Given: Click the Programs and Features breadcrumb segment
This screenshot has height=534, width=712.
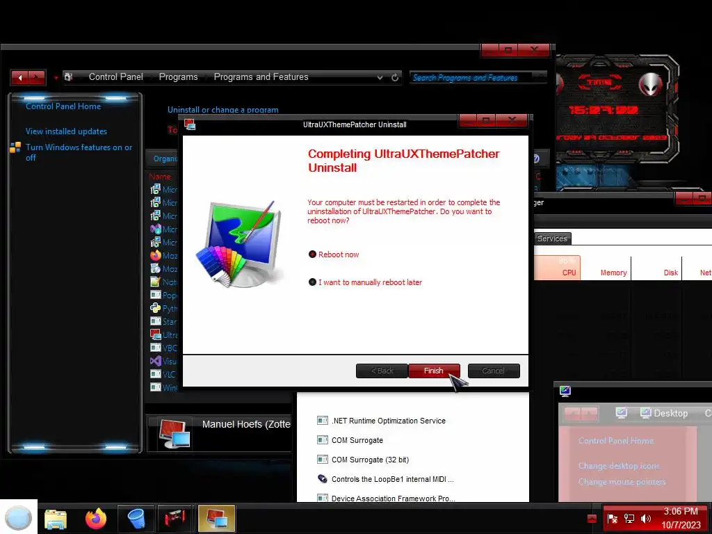Looking at the screenshot, I should pyautogui.click(x=261, y=76).
